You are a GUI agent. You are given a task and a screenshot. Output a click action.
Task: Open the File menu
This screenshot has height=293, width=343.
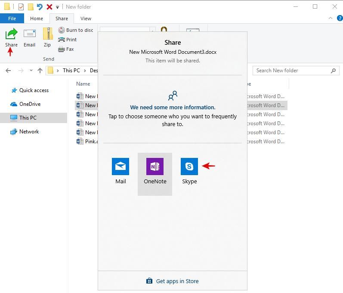click(x=12, y=19)
